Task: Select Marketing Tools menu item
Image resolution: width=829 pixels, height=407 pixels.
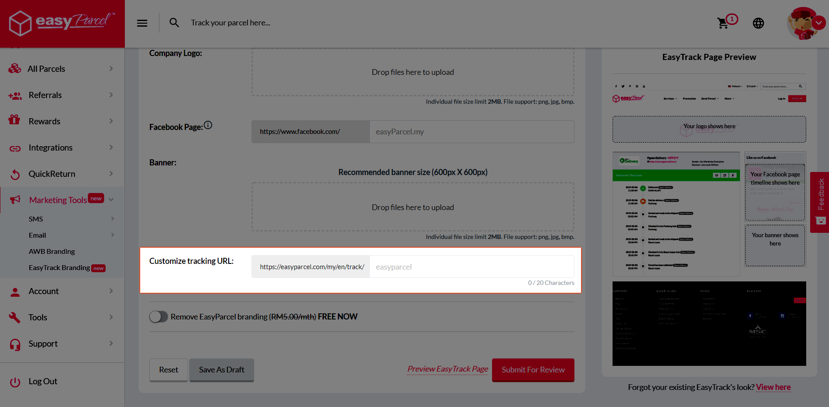Action: [62, 200]
